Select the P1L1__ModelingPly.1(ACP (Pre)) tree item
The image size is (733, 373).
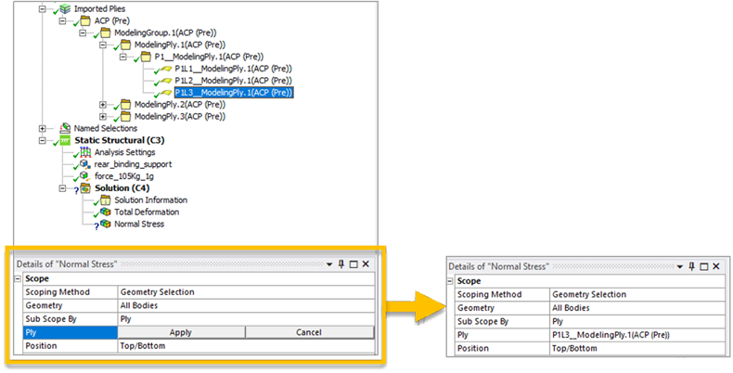coord(233,69)
